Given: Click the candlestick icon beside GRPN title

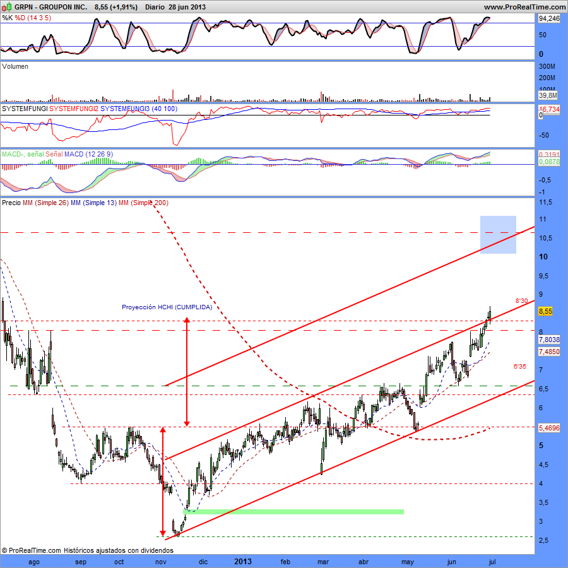Looking at the screenshot, I should tap(6, 7).
